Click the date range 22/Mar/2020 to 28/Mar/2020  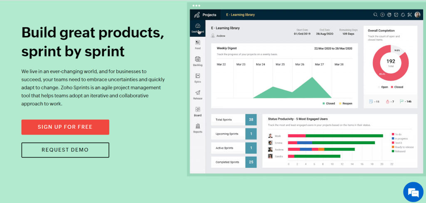point(333,48)
